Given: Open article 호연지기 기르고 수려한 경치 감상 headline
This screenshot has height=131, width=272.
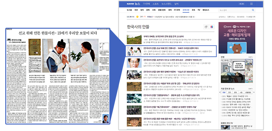Looking at the screenshot, I should click(172, 60).
